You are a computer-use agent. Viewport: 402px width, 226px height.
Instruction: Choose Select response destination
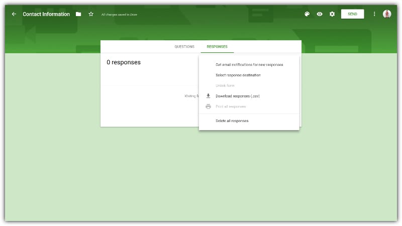(238, 75)
